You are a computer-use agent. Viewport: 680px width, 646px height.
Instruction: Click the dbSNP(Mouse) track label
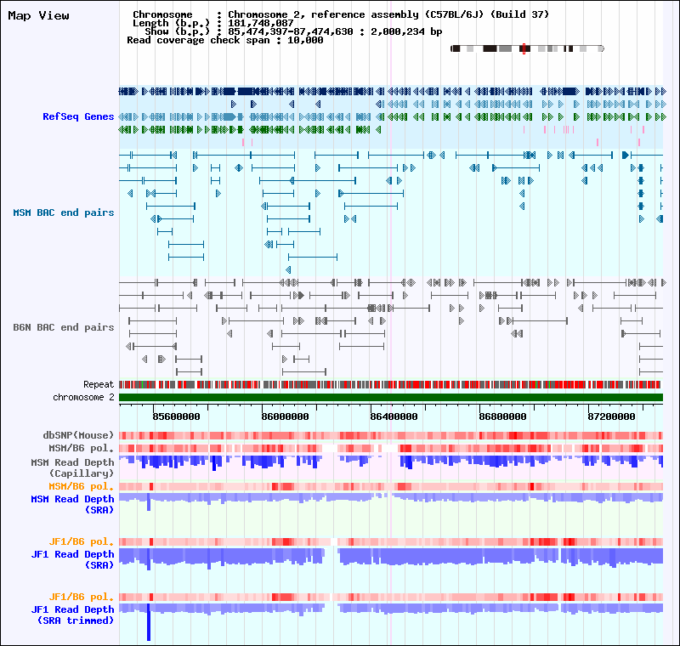(78, 435)
